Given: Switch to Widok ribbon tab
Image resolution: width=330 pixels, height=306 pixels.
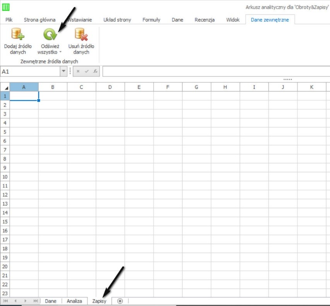Looking at the screenshot, I should coord(233,20).
